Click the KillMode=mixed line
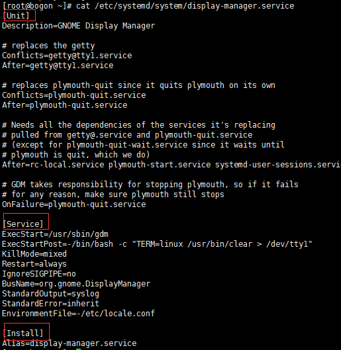Viewport: 341px width, 350px height. click(x=34, y=254)
